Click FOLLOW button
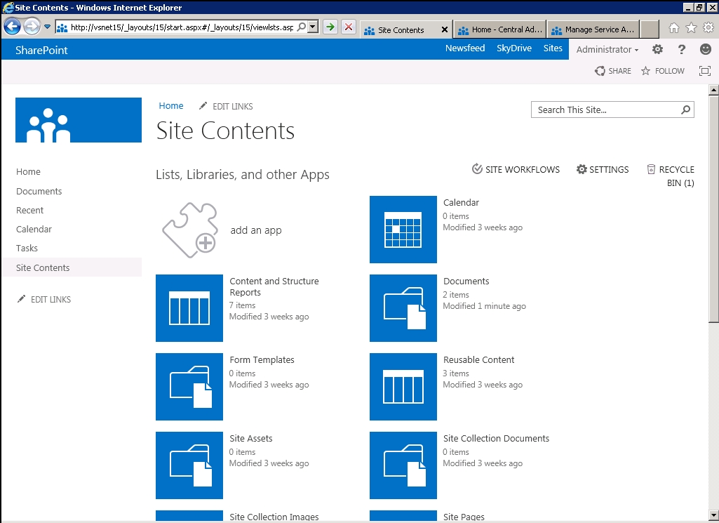 tap(663, 71)
